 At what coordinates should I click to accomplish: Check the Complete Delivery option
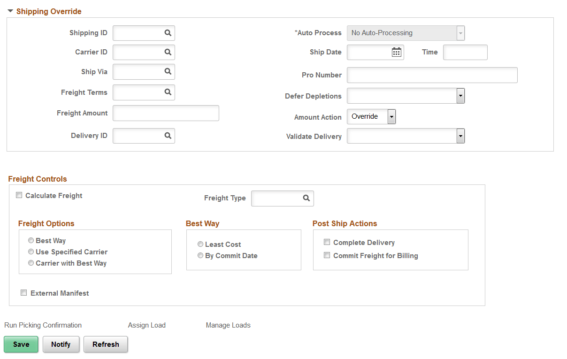click(x=327, y=242)
